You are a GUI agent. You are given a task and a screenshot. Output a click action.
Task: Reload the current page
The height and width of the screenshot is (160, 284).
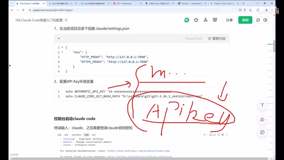click(23, 10)
